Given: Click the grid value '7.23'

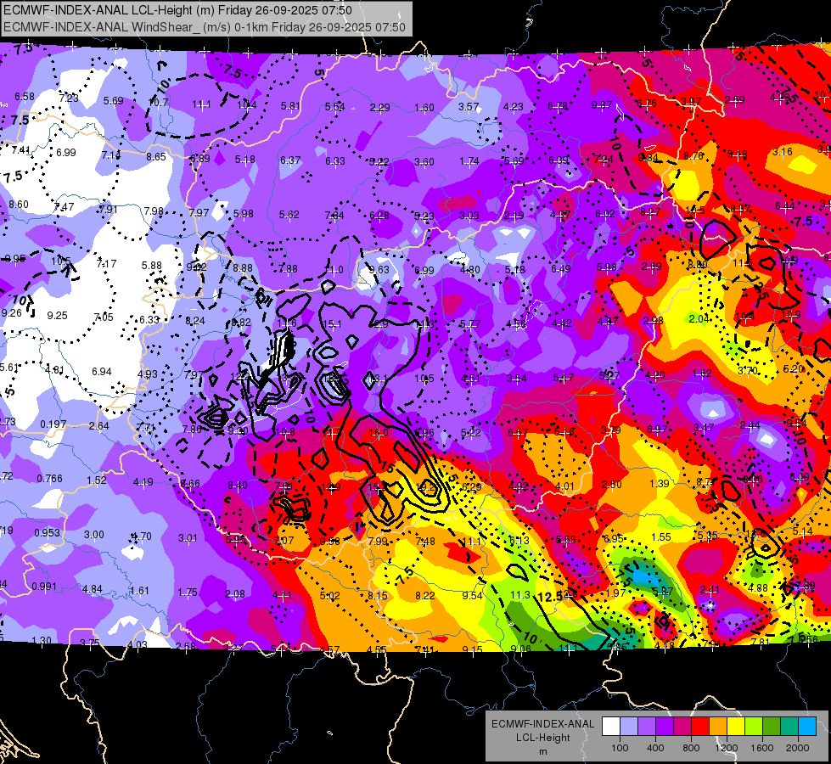Looking at the screenshot, I should tap(69, 98).
